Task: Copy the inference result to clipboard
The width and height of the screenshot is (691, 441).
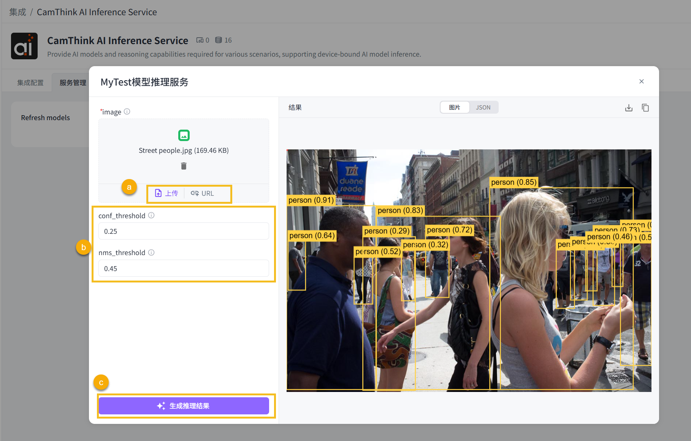Action: 645,108
